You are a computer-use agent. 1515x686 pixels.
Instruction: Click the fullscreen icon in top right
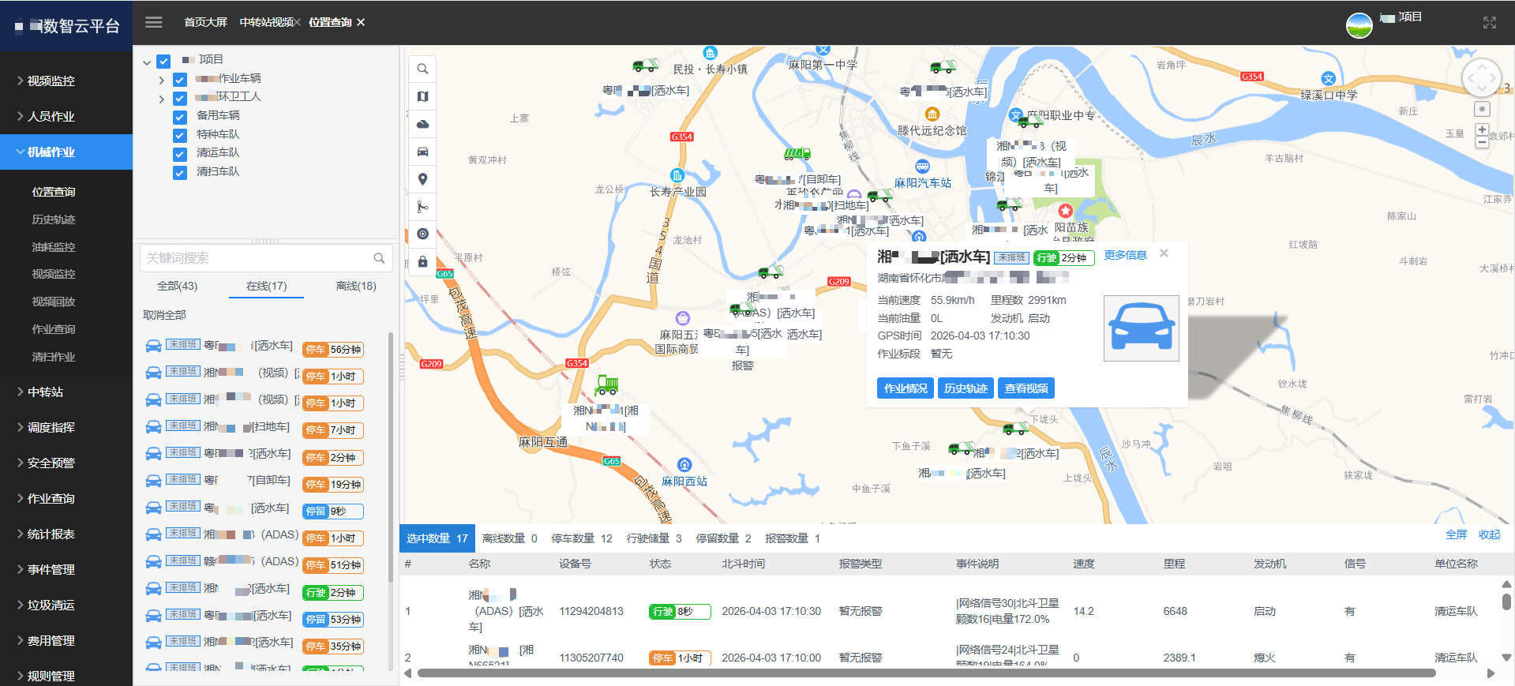pyautogui.click(x=1489, y=23)
